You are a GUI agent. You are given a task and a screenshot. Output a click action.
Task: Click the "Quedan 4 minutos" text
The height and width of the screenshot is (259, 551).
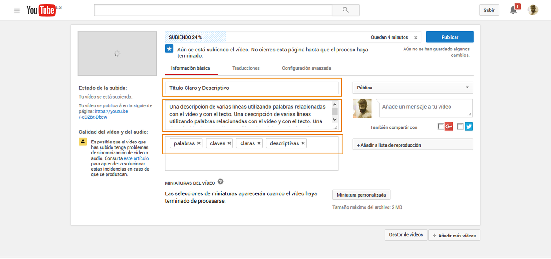(389, 38)
